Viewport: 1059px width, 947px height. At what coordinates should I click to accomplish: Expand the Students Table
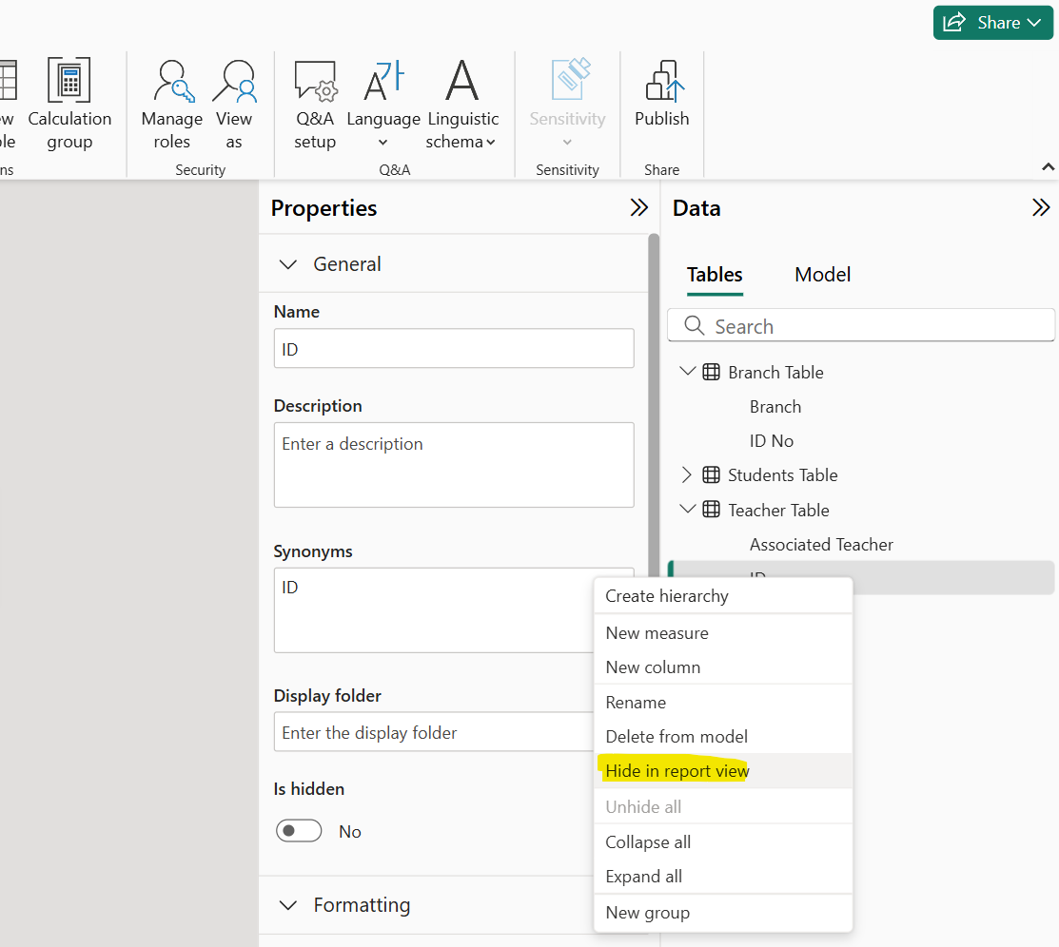click(688, 474)
